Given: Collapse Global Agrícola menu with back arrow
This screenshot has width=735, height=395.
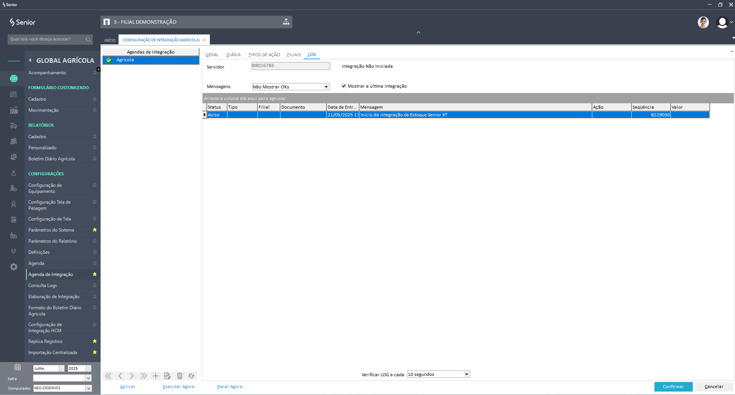Looking at the screenshot, I should point(30,60).
